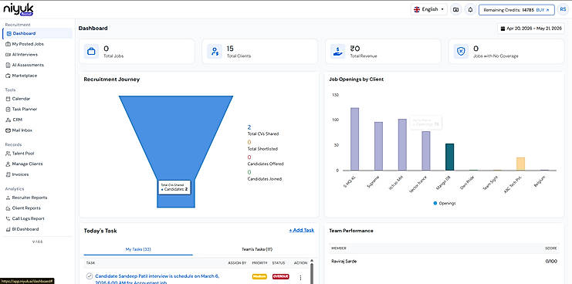Open the Dashboard sidebar item
572x284 pixels.
[37, 33]
